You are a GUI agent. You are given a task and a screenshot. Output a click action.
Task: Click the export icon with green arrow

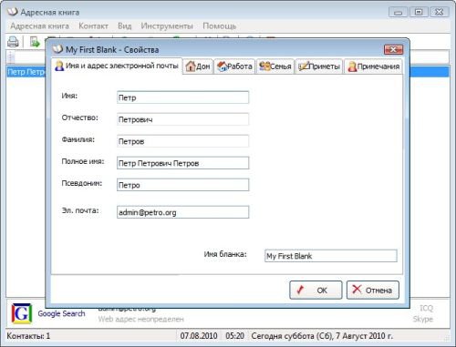coord(35,42)
